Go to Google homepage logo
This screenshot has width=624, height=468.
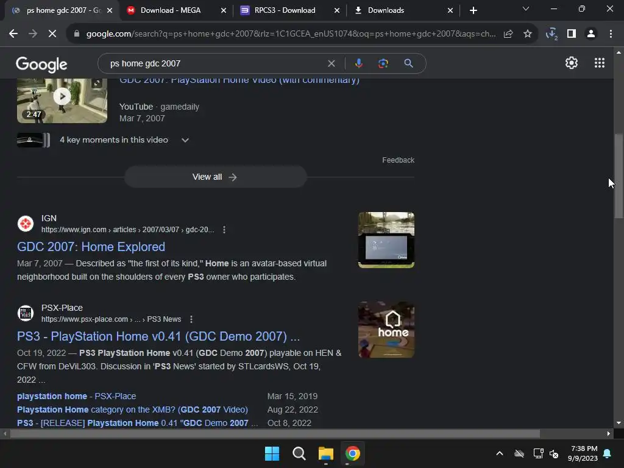[41, 64]
